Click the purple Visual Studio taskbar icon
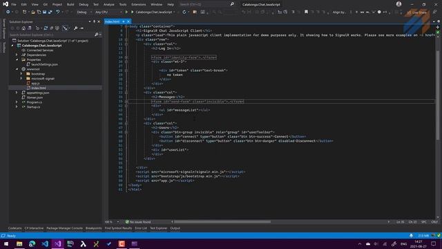The height and width of the screenshot is (249, 442). (58, 243)
